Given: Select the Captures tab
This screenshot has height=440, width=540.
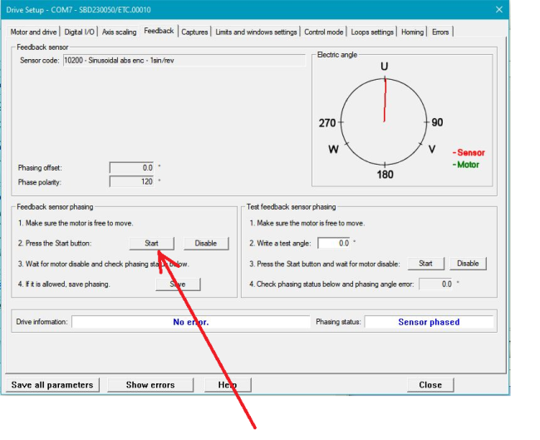Looking at the screenshot, I should pos(194,32).
